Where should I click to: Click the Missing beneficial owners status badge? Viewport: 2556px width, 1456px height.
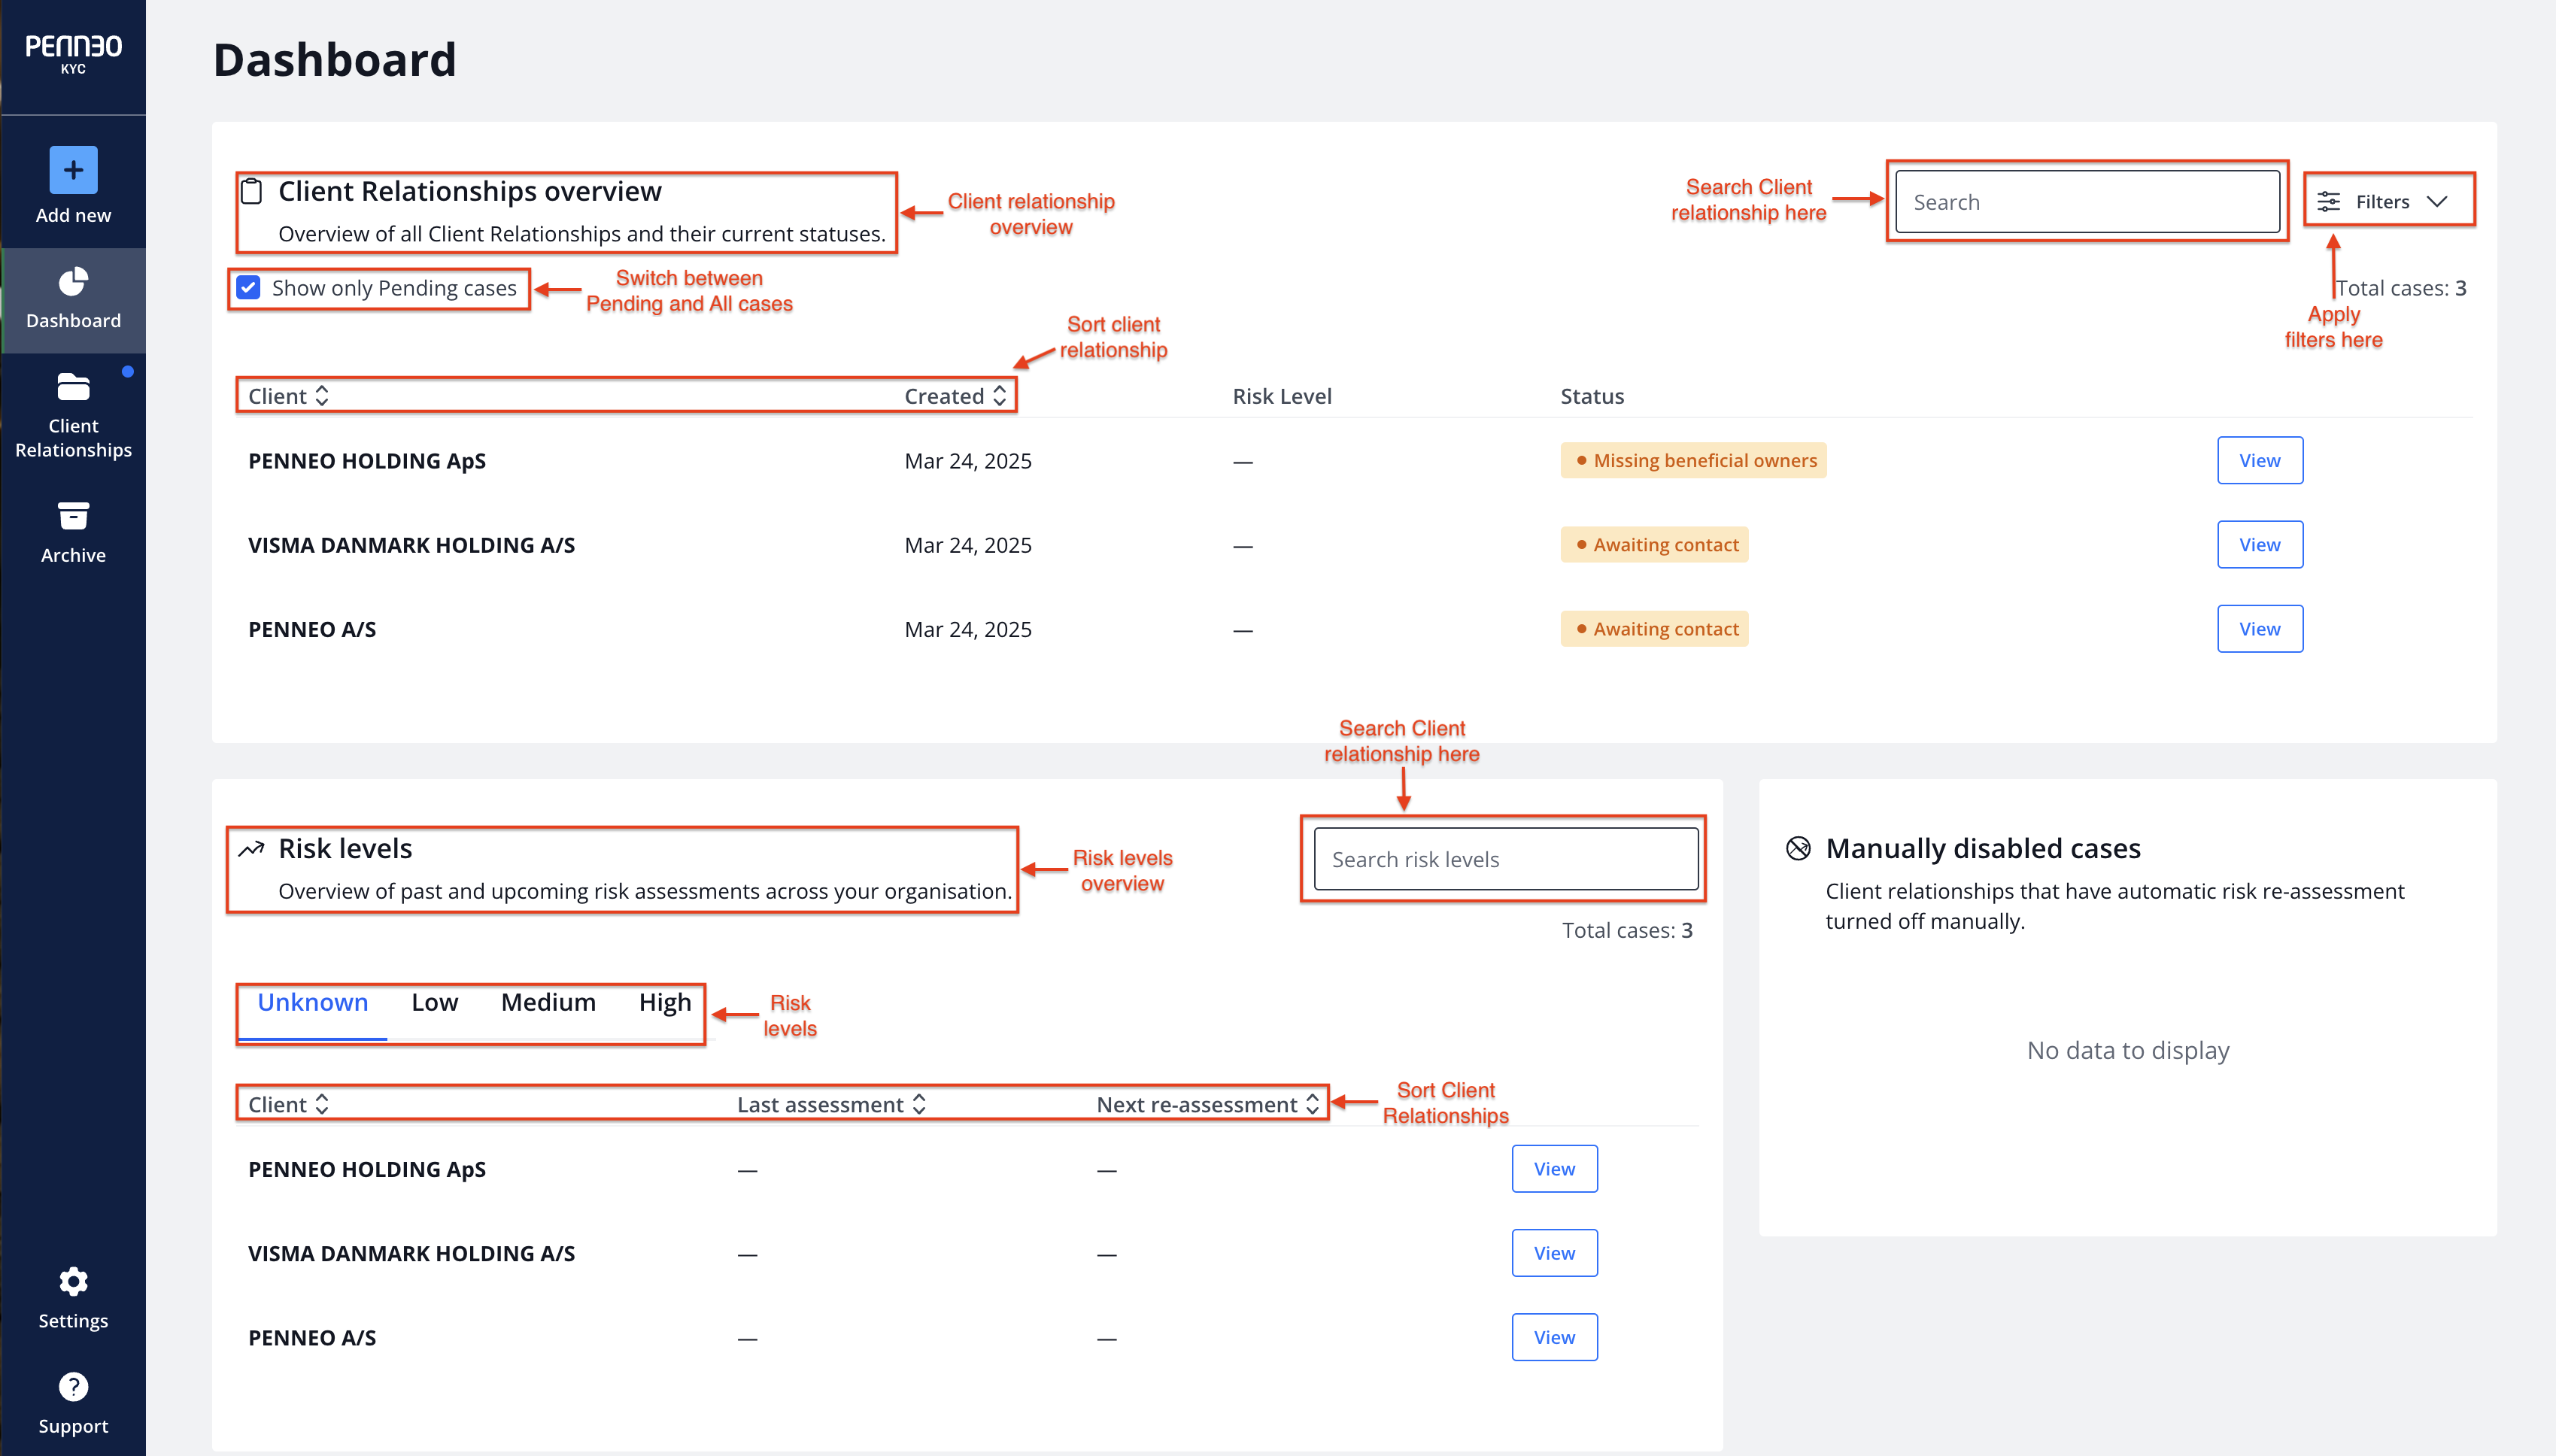point(1693,460)
